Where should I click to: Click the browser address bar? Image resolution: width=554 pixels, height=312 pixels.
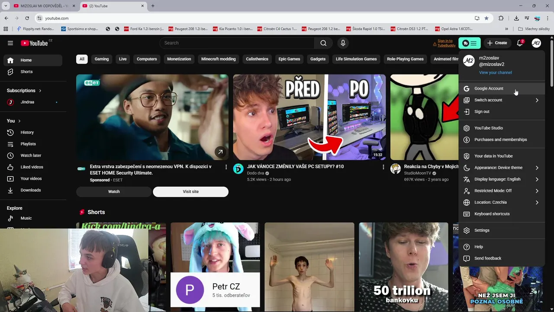(x=255, y=18)
